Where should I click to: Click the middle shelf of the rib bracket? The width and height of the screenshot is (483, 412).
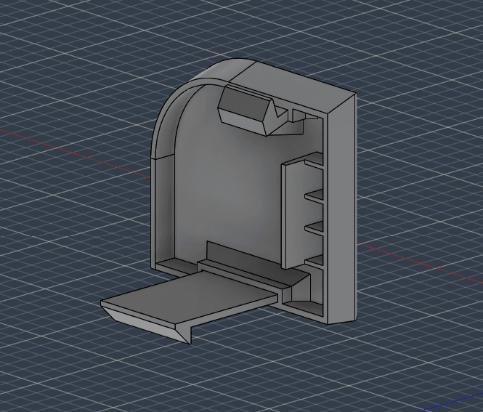[x=314, y=196]
